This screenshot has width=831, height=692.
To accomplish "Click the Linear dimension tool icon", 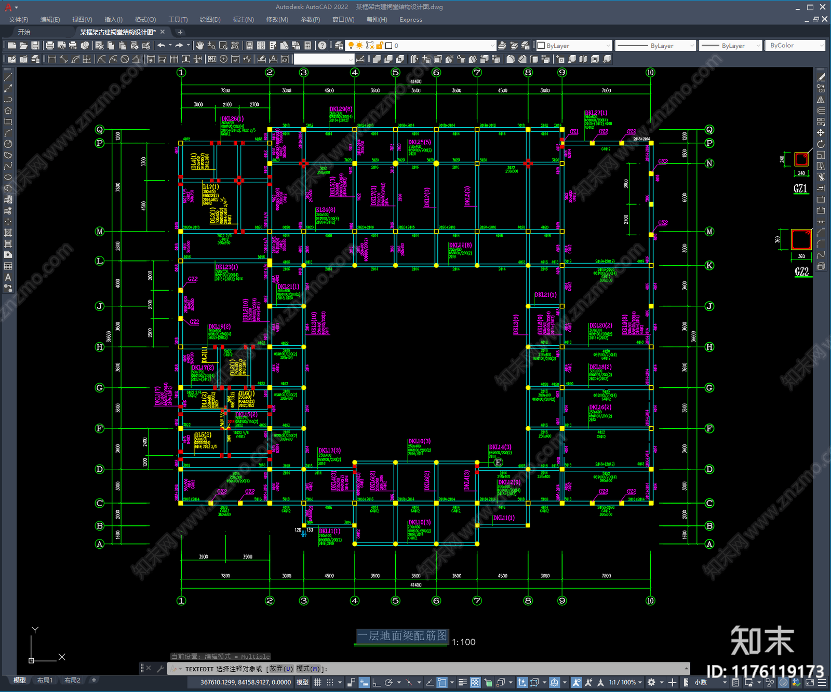I will 52,59.
